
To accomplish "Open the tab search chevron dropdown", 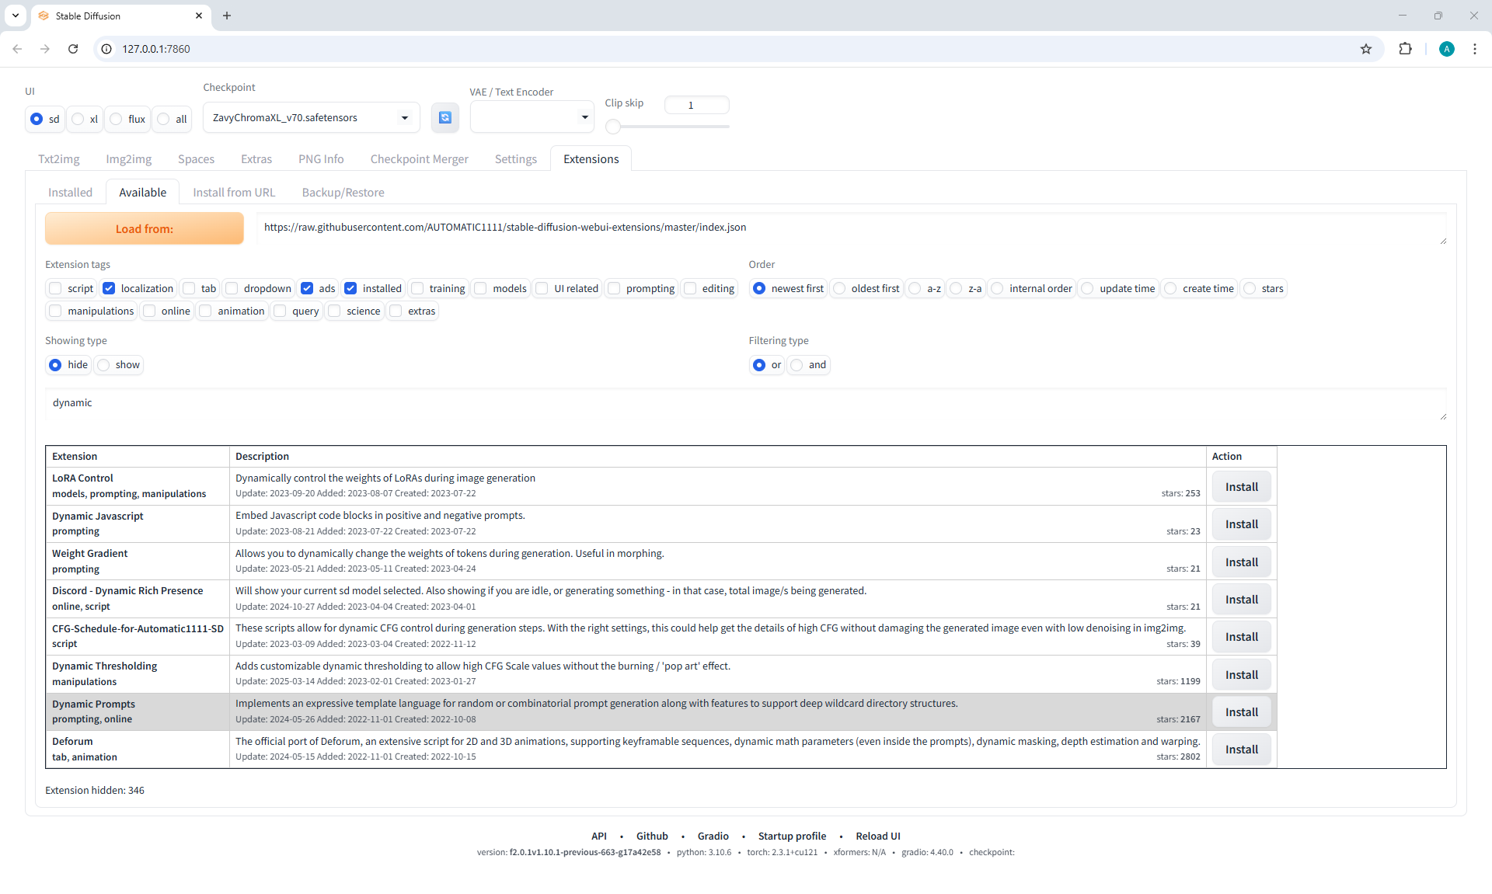I will click(15, 16).
